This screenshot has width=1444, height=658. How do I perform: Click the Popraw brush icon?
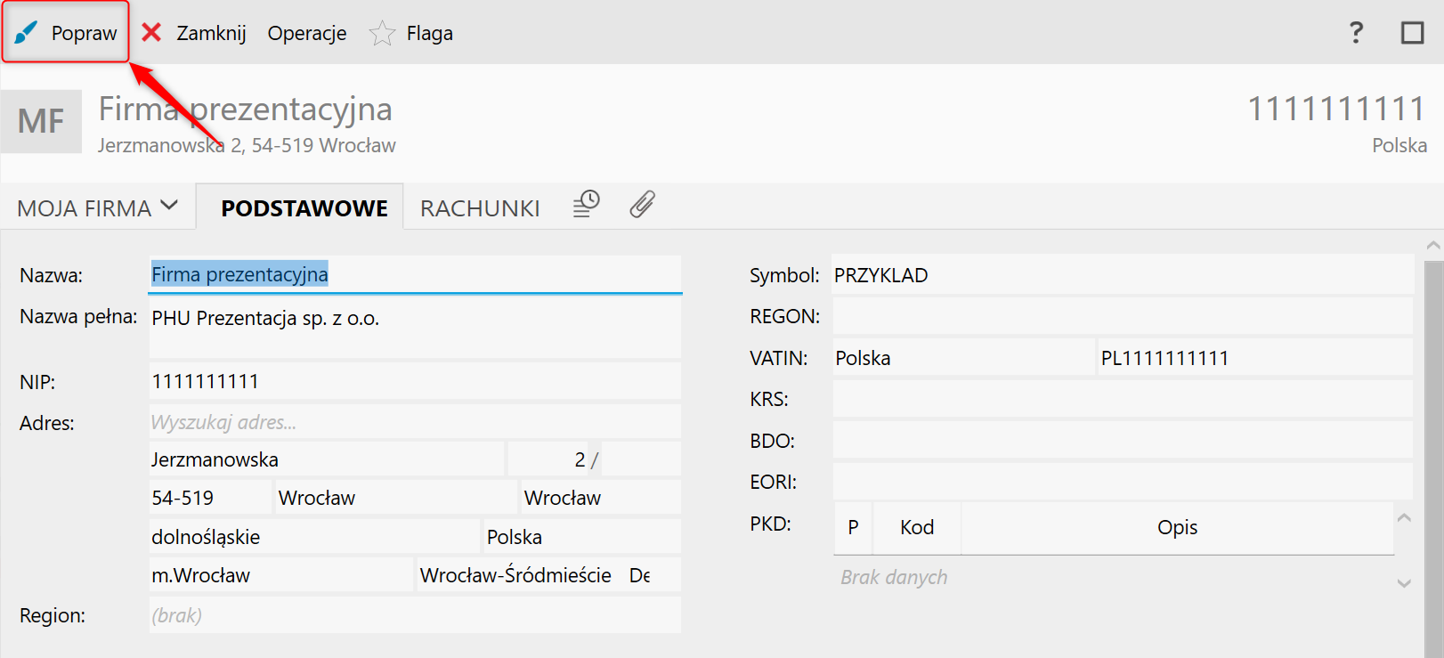[x=26, y=33]
